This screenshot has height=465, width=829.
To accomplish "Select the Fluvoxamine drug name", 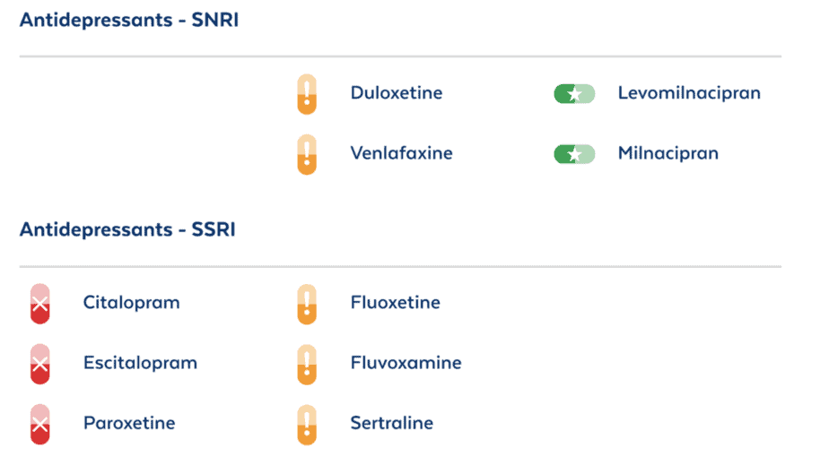I will 406,363.
